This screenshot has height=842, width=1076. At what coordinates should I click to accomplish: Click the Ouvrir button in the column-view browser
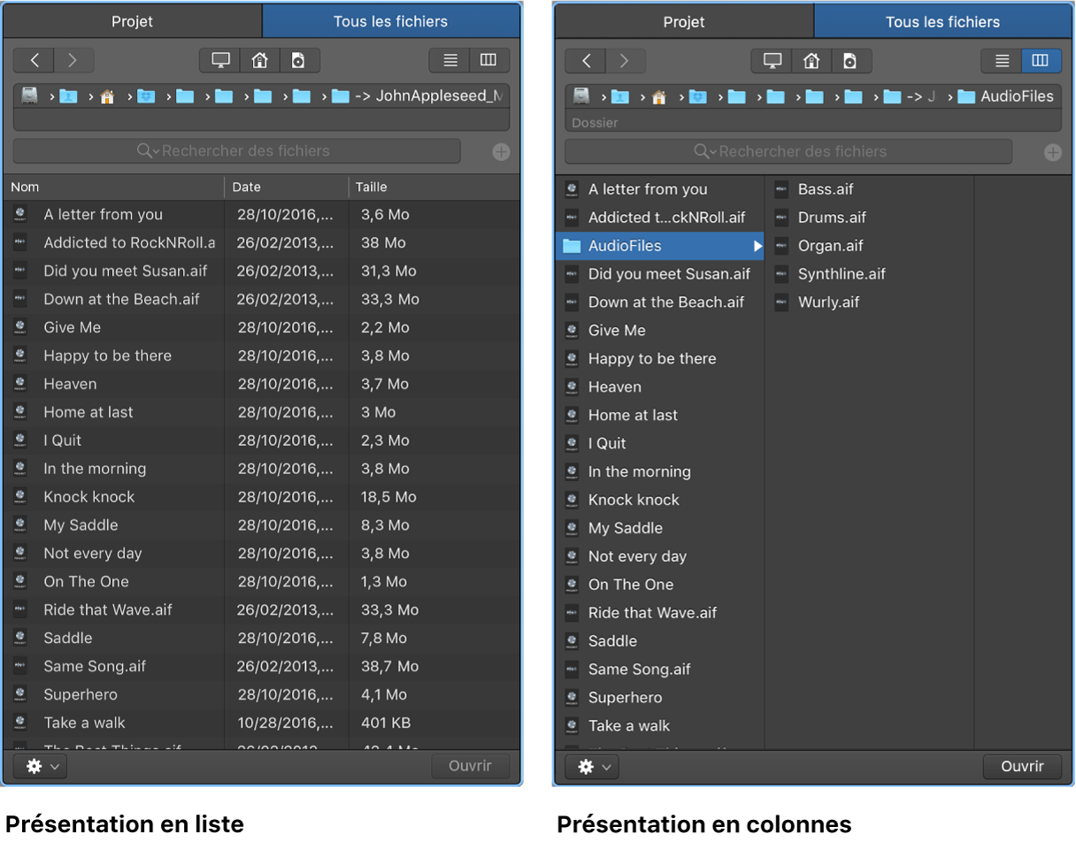pos(1022,767)
